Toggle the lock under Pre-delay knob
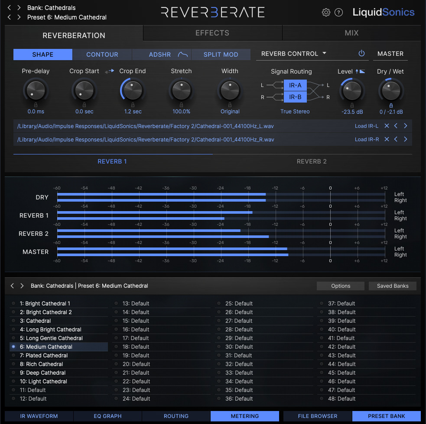The height and width of the screenshot is (424, 426). tap(36, 105)
